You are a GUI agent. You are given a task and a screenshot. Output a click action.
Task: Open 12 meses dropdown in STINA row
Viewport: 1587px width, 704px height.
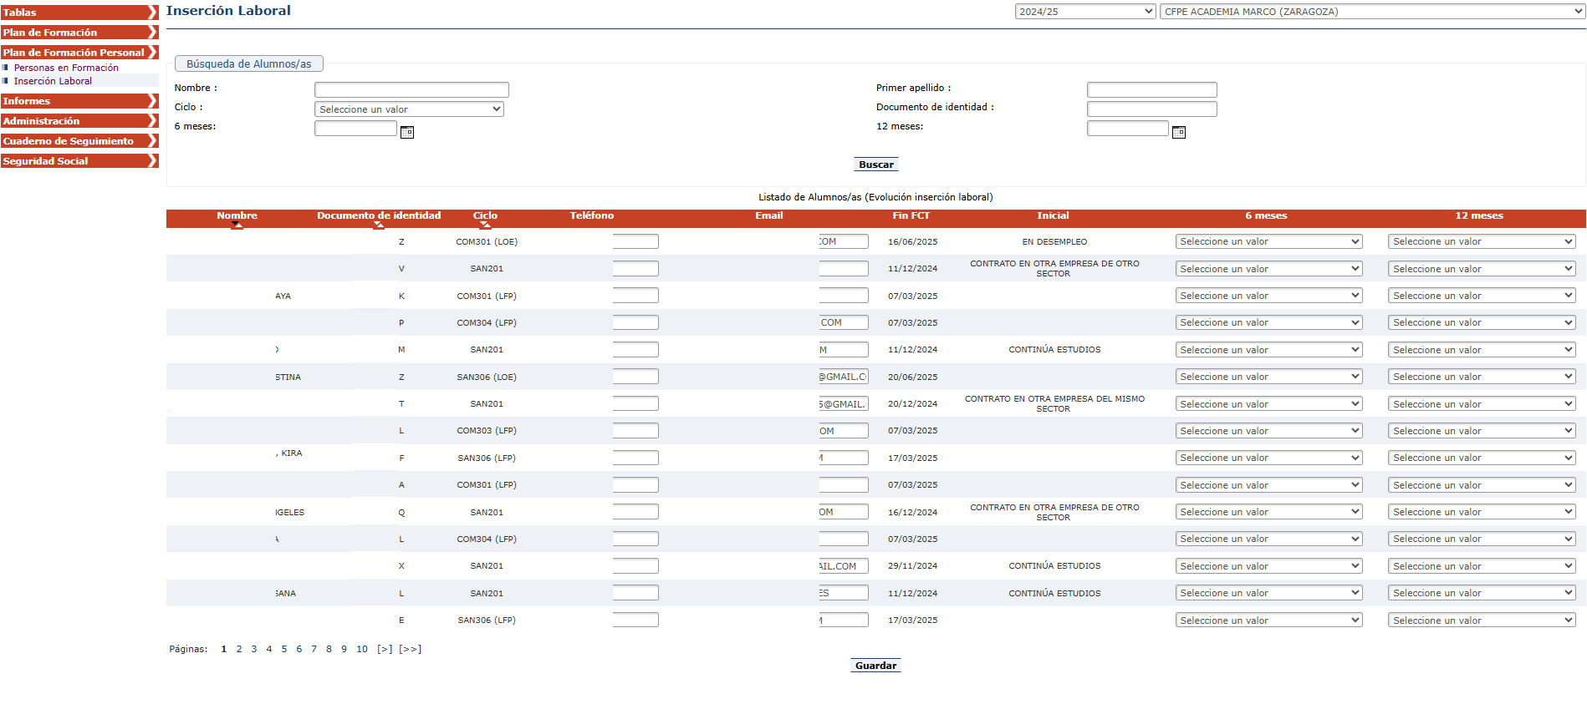tap(1482, 377)
